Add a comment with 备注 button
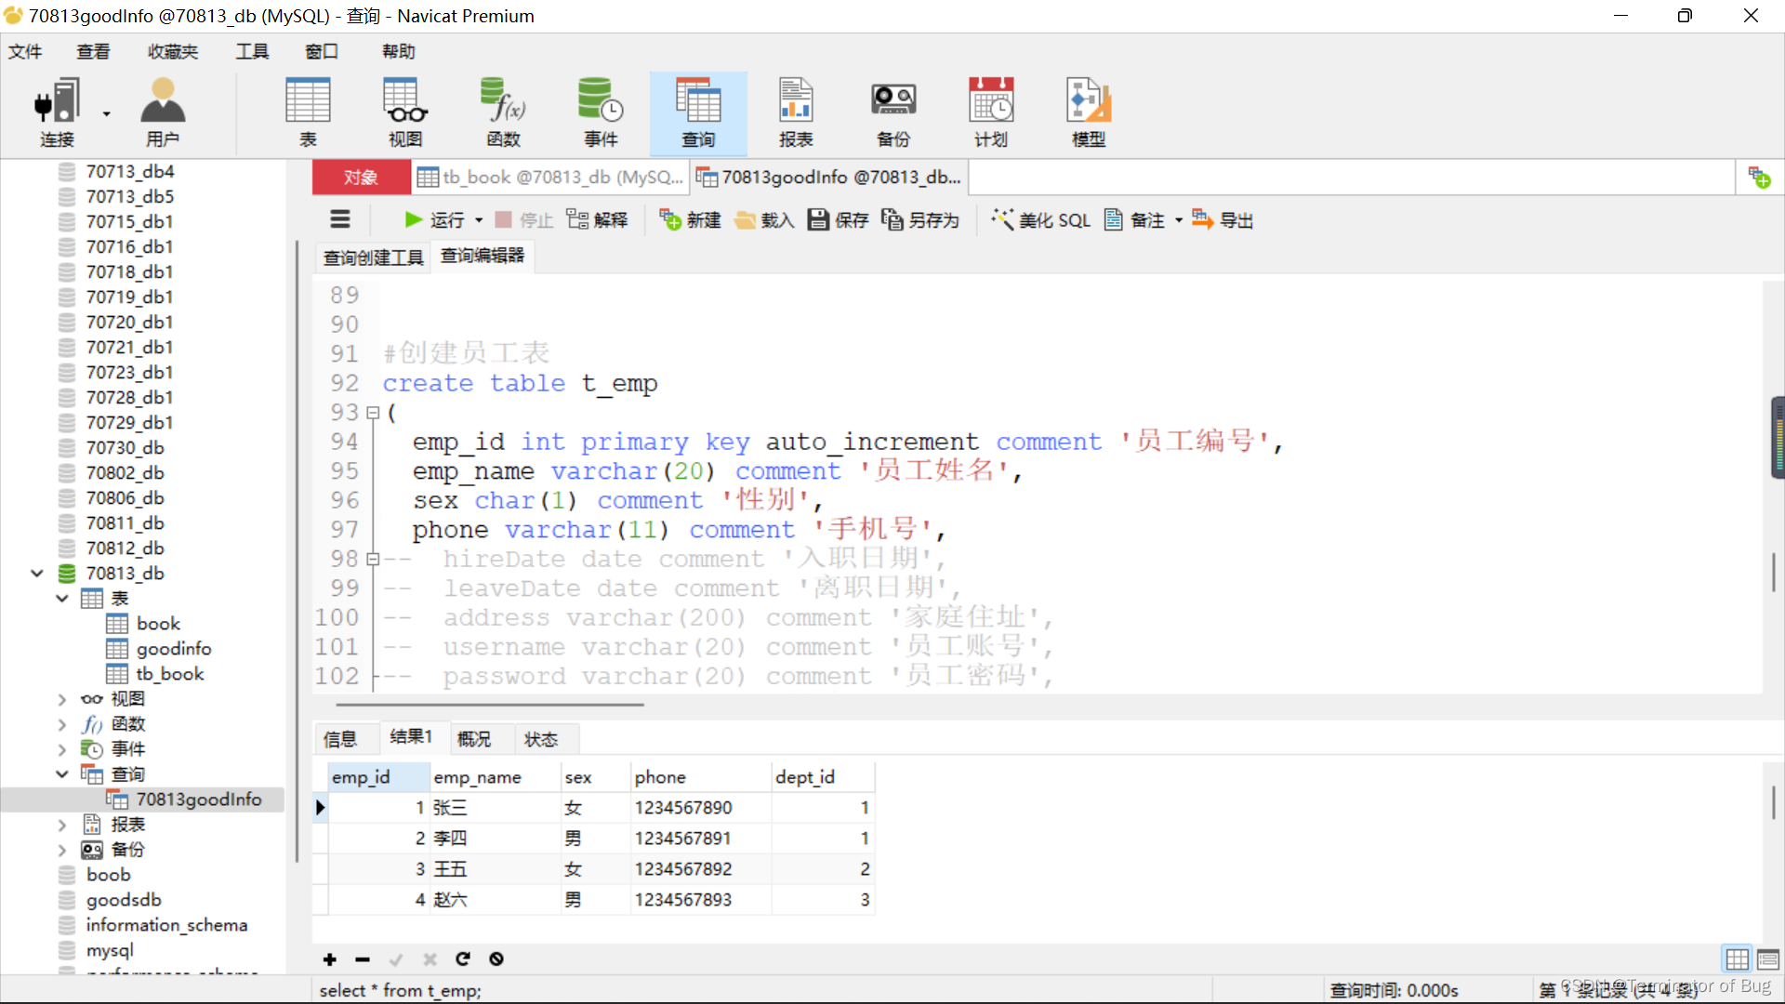Screen dimensions: 1785x1004 [1134, 219]
